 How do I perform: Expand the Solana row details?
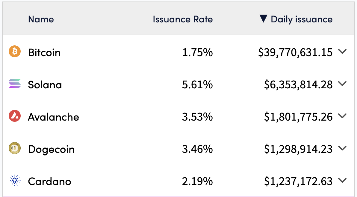point(342,84)
